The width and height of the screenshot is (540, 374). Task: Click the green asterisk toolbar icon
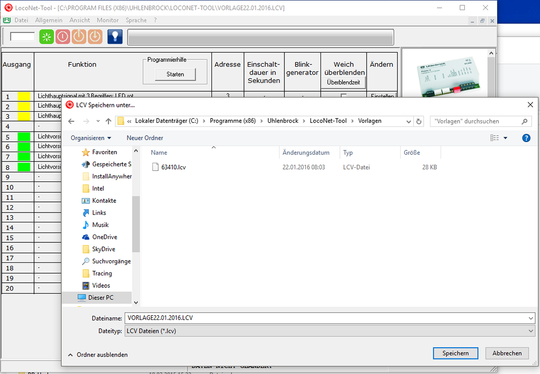tap(46, 37)
